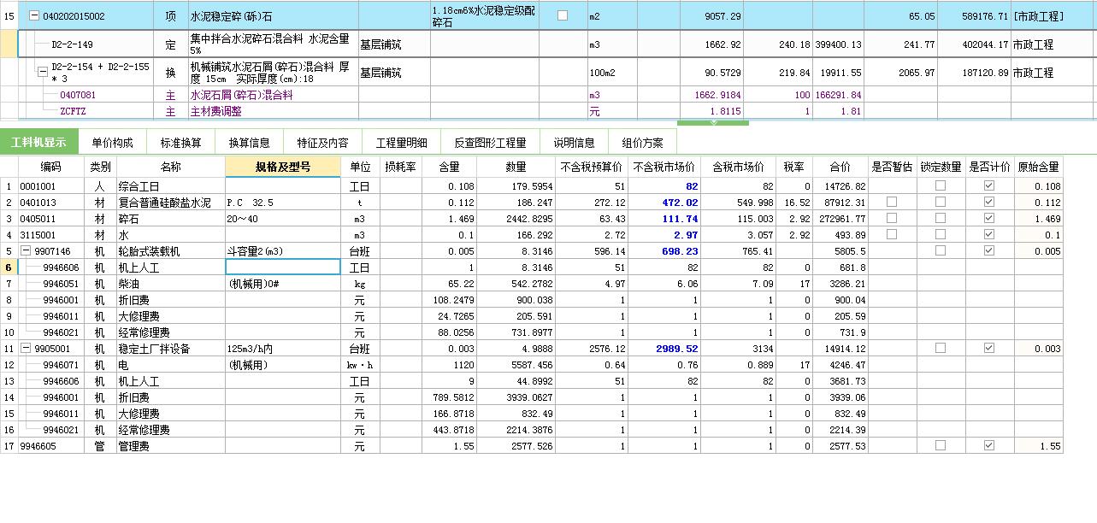Click the 272961.77 total cell for 碎石
Screen dimensions: 1097x523
[840, 219]
